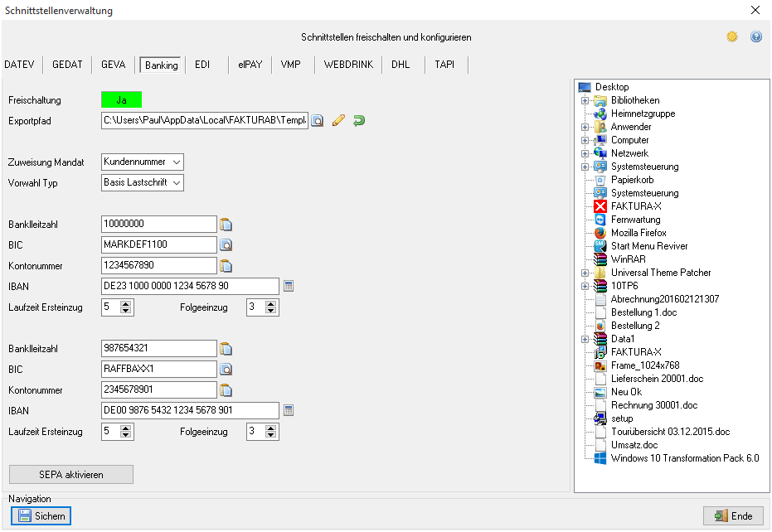This screenshot has width=772, height=532.
Task: Select Rechnung 30001.doc in file tree
Action: [x=654, y=405]
